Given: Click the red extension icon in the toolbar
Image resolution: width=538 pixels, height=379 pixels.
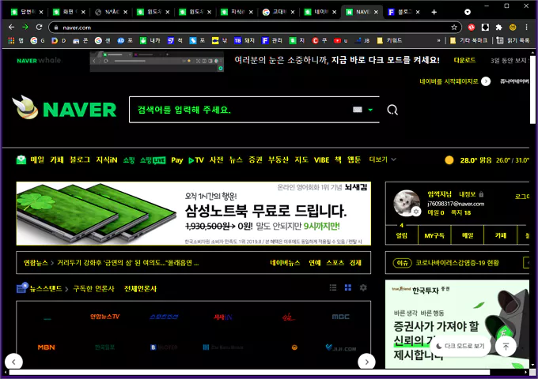Looking at the screenshot, I should (x=472, y=27).
